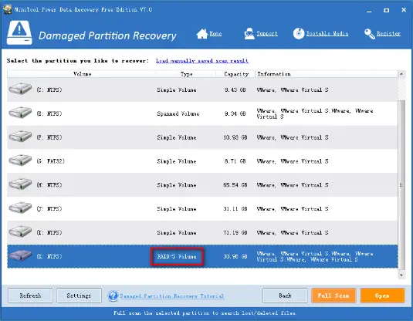Select the drive icon for G: FAT32
Viewport: 413px width, 321px height.
pyautogui.click(x=20, y=160)
